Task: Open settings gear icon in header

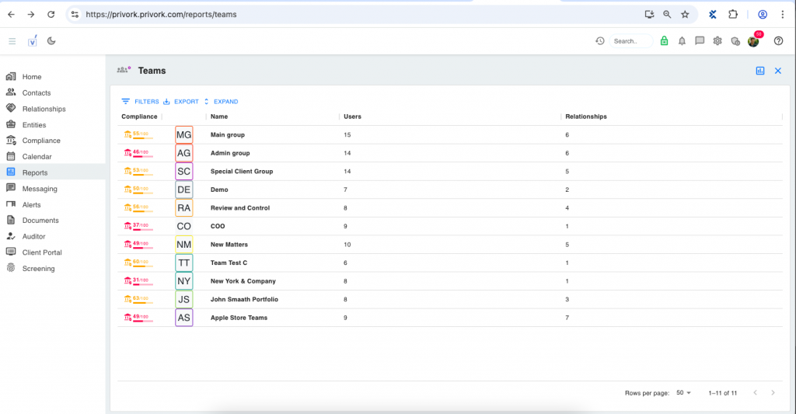Action: [717, 41]
